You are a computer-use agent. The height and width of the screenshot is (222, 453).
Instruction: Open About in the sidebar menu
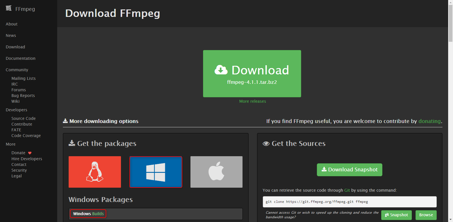coord(12,24)
